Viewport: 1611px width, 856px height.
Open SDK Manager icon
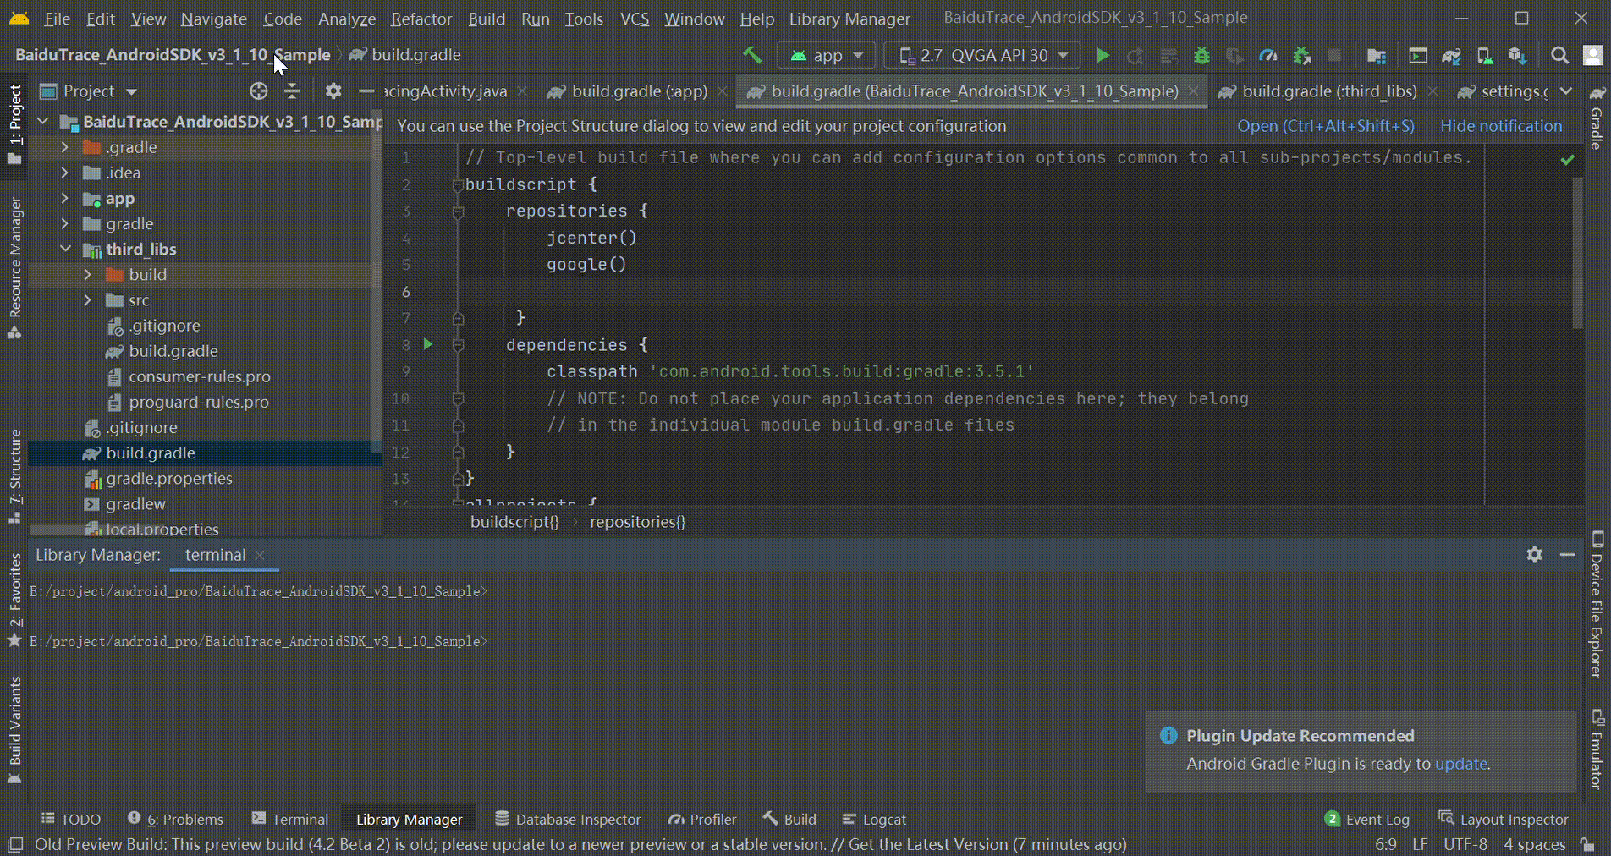pyautogui.click(x=1517, y=55)
